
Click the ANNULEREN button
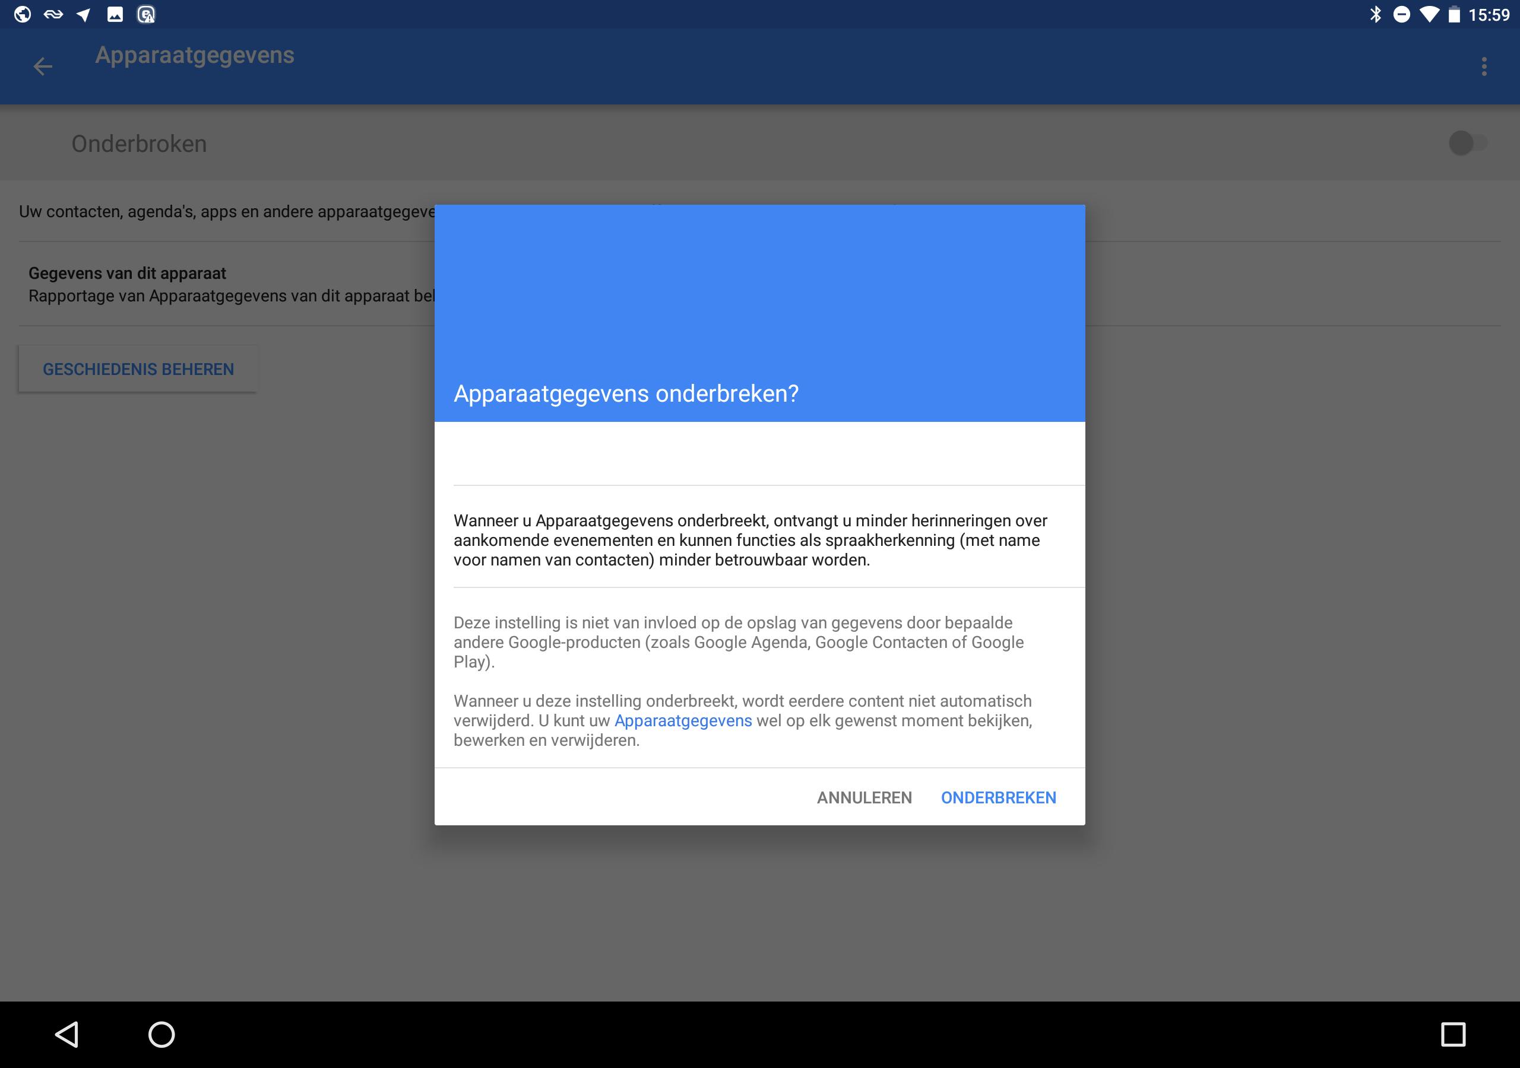click(864, 797)
